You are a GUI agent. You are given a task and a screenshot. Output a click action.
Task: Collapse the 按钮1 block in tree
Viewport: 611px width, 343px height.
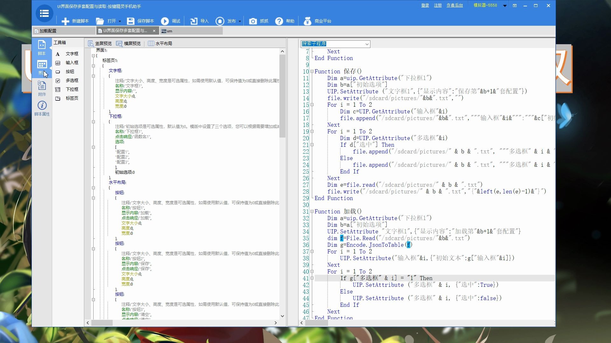tap(93, 198)
